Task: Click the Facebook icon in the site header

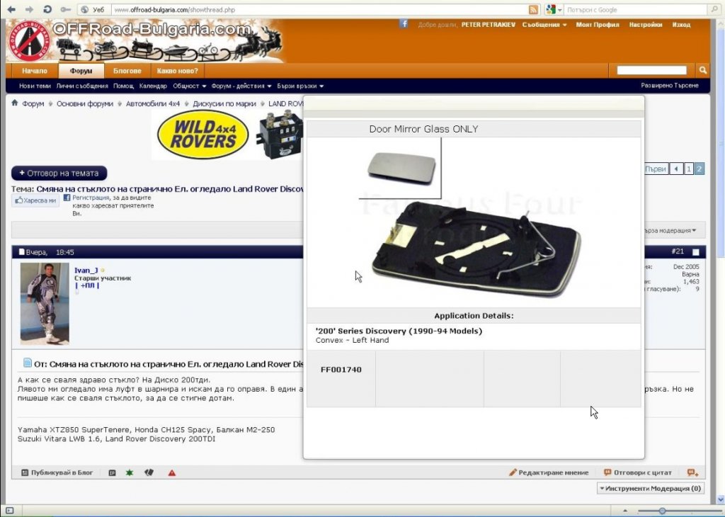Action: (x=404, y=24)
